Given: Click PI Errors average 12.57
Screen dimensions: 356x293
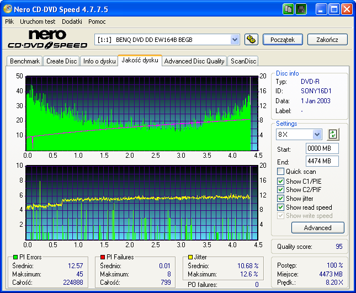Looking at the screenshot, I should tap(76, 265).
